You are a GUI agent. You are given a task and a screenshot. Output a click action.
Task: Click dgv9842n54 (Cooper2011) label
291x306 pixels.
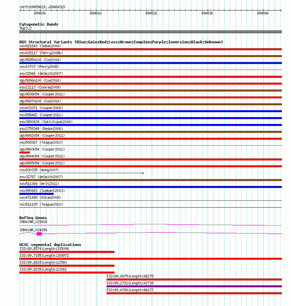click(x=42, y=136)
